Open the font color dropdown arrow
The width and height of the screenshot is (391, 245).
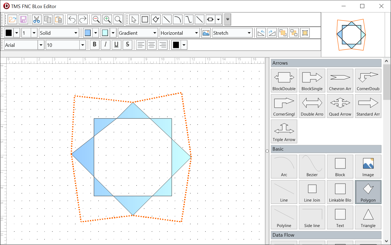pyautogui.click(x=184, y=45)
